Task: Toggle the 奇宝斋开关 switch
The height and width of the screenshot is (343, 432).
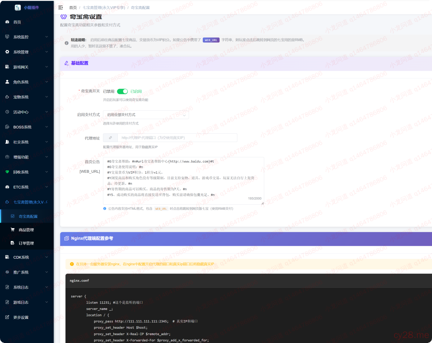Action: [x=122, y=91]
